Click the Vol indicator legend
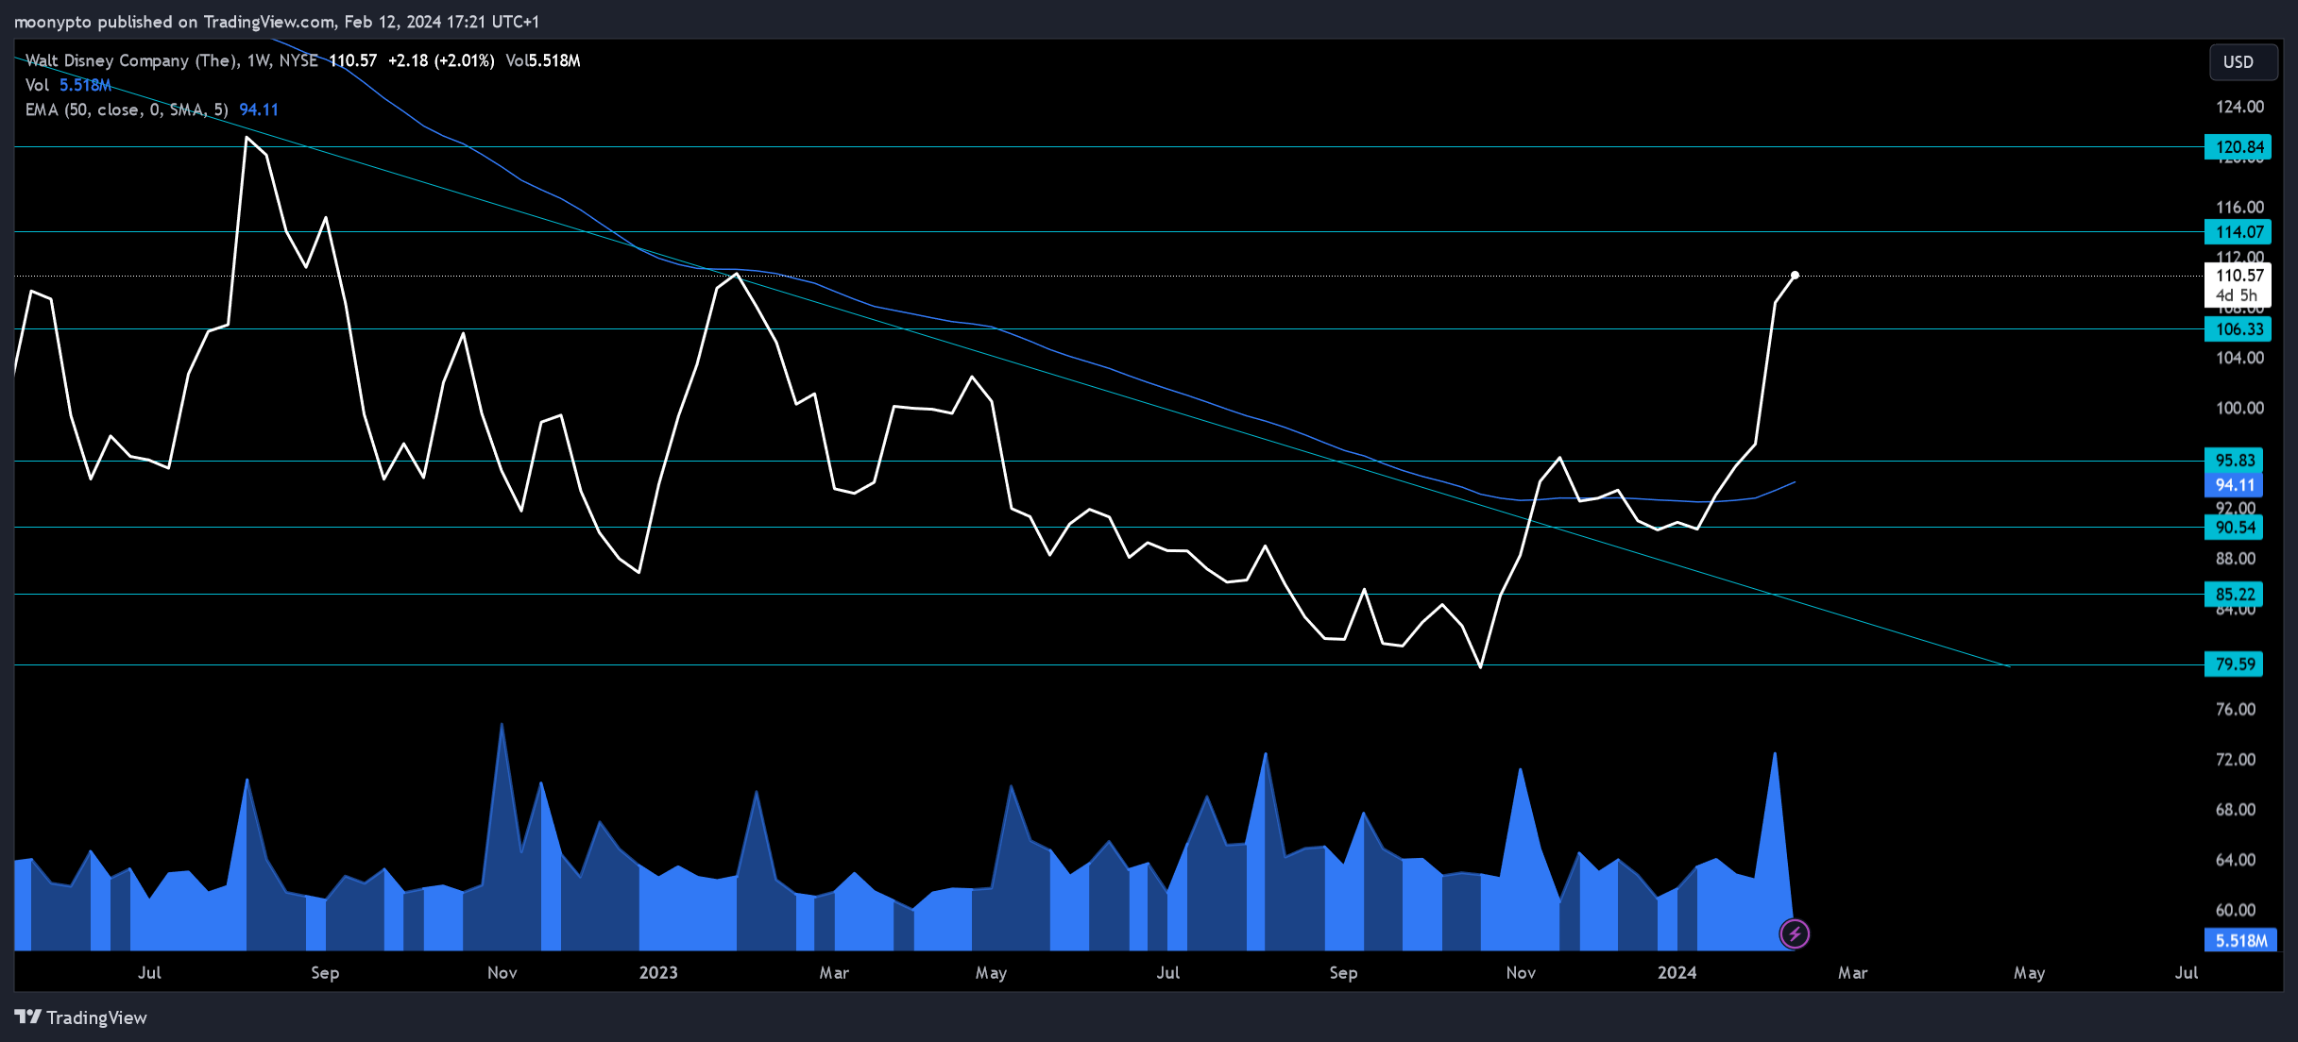This screenshot has height=1042, width=2298. pyautogui.click(x=68, y=85)
